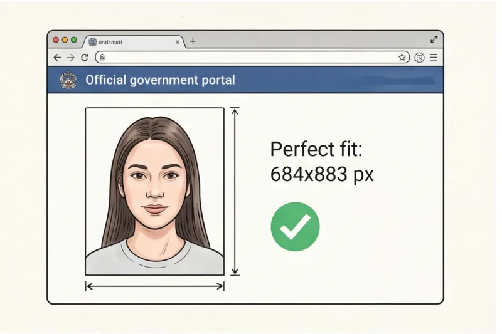Reload the page with refresh icon
Viewport: 502px width, 334px height.
click(x=85, y=58)
